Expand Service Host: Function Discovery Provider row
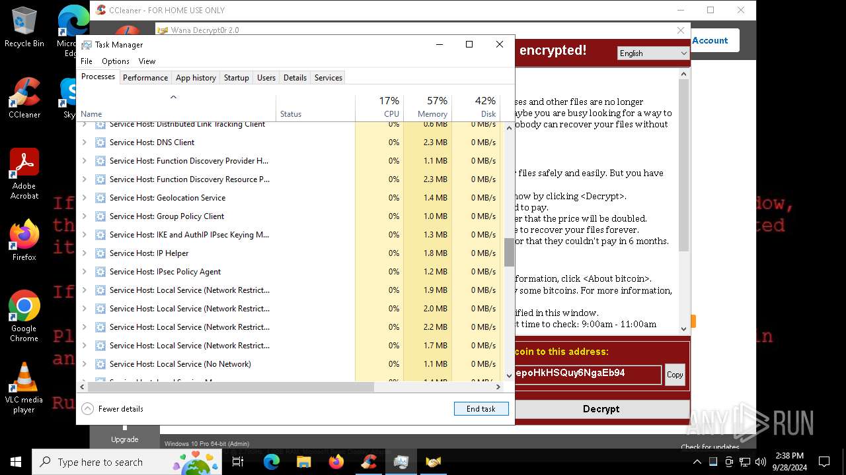This screenshot has width=846, height=475. pos(84,161)
